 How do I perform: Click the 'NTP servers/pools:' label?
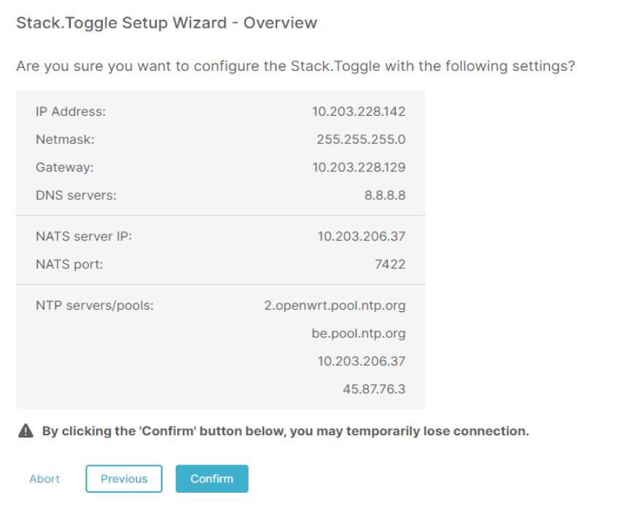click(x=95, y=305)
